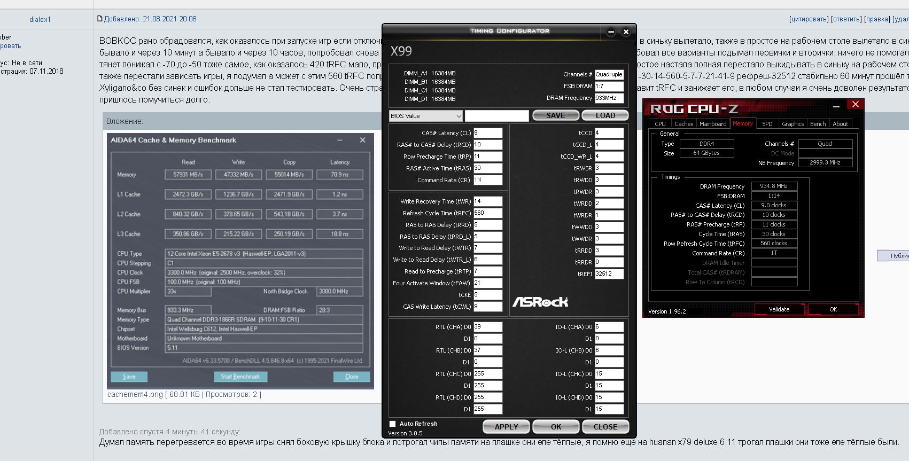Open the dialex1 user profile link
909x461 pixels.
tap(40, 20)
